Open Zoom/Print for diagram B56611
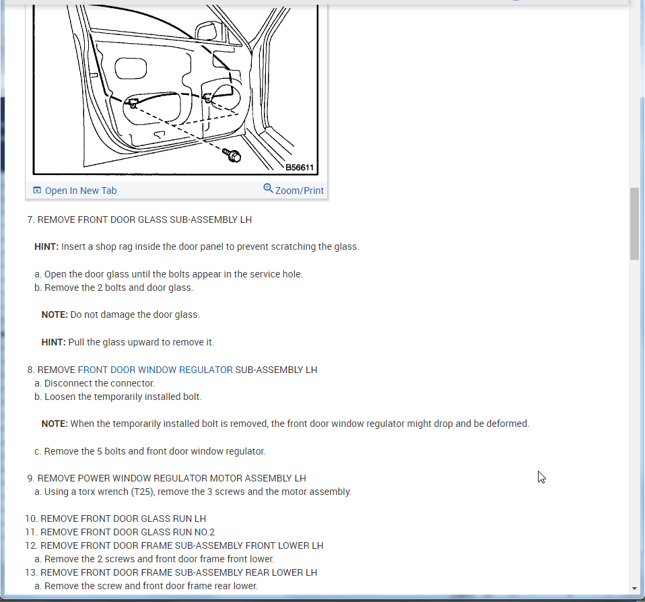 [x=299, y=191]
